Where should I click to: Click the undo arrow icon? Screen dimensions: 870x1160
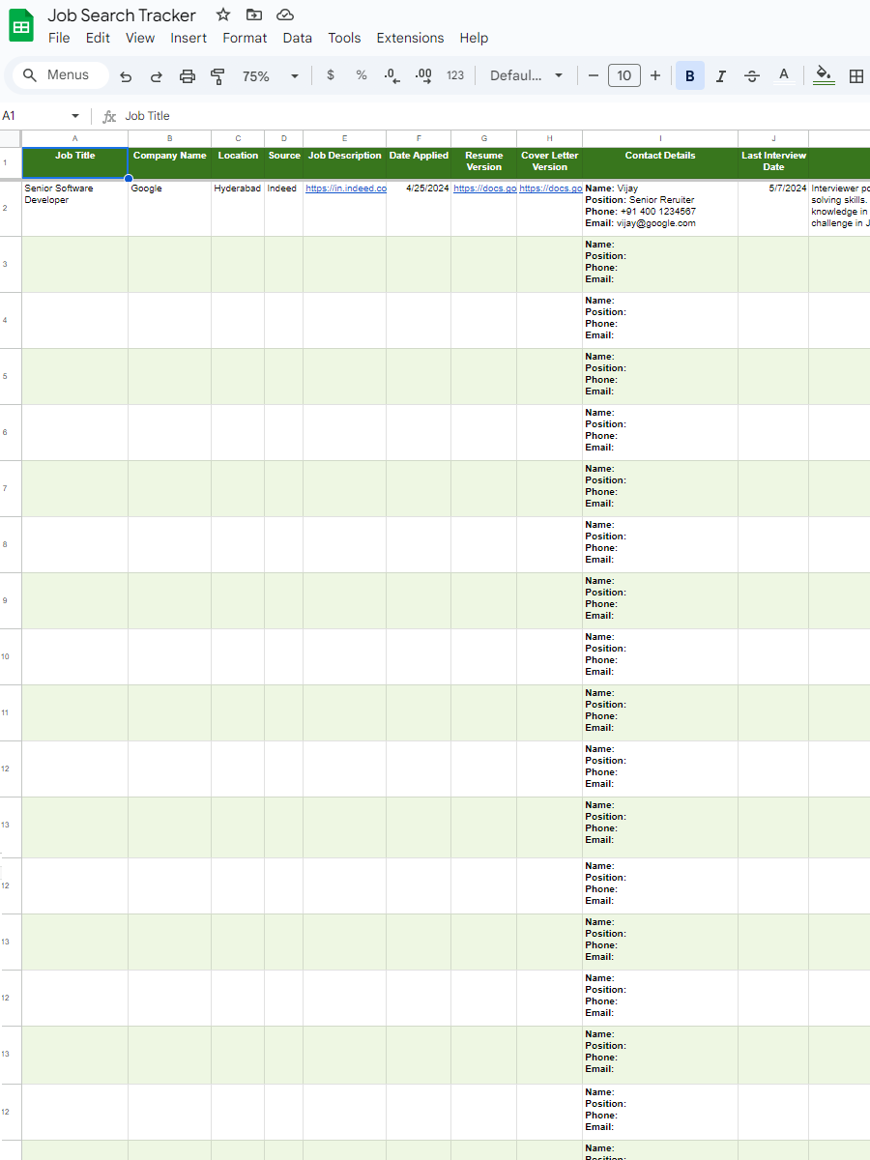tap(126, 76)
